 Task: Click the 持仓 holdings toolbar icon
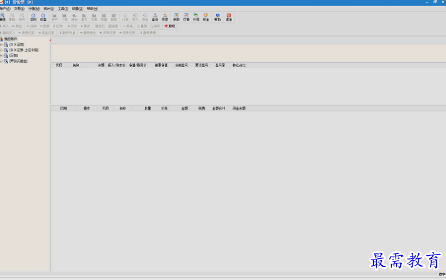click(x=74, y=17)
